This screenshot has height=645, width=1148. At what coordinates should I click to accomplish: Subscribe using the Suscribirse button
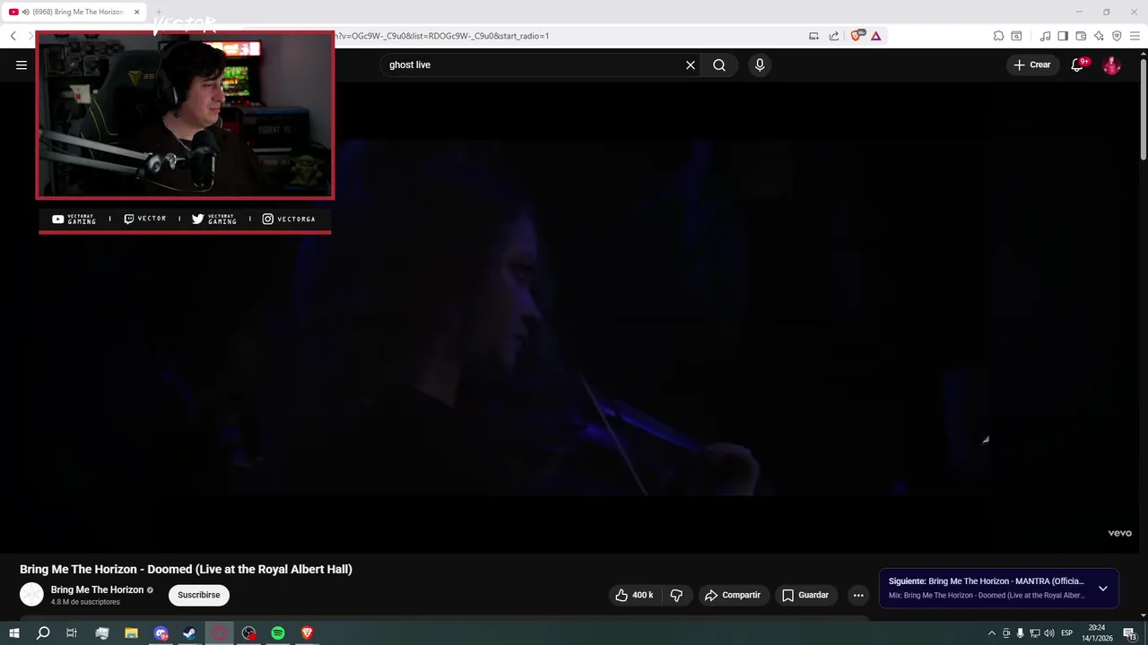tap(199, 595)
